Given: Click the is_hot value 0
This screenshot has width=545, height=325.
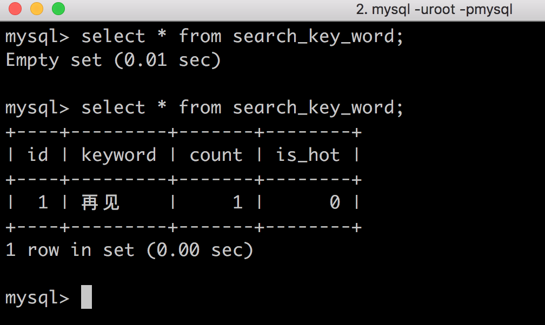Looking at the screenshot, I should click(x=335, y=203).
